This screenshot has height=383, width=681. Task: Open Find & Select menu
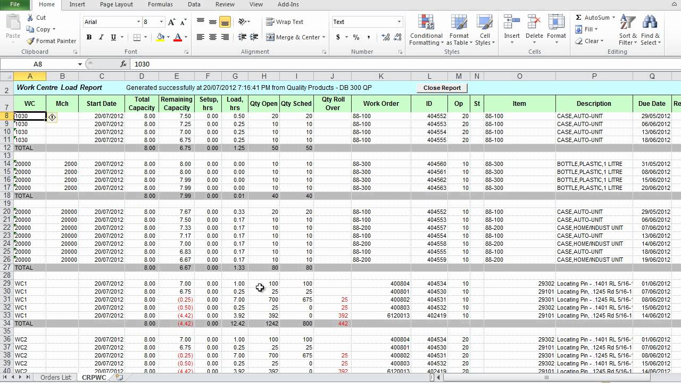point(650,30)
